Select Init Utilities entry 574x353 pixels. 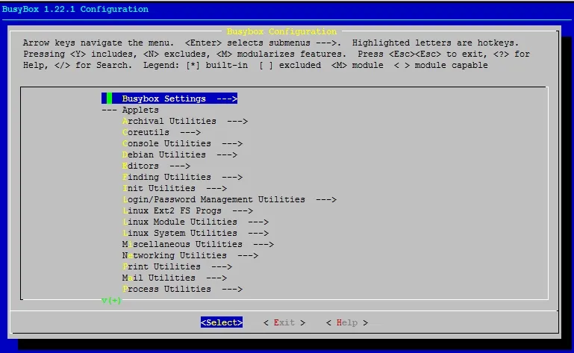coord(175,188)
